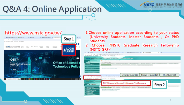Open the Windows Start menu
This screenshot has width=184, height=105.
[x=5, y=79]
